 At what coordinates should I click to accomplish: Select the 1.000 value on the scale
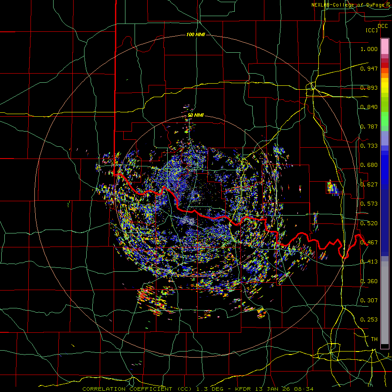click(x=369, y=49)
